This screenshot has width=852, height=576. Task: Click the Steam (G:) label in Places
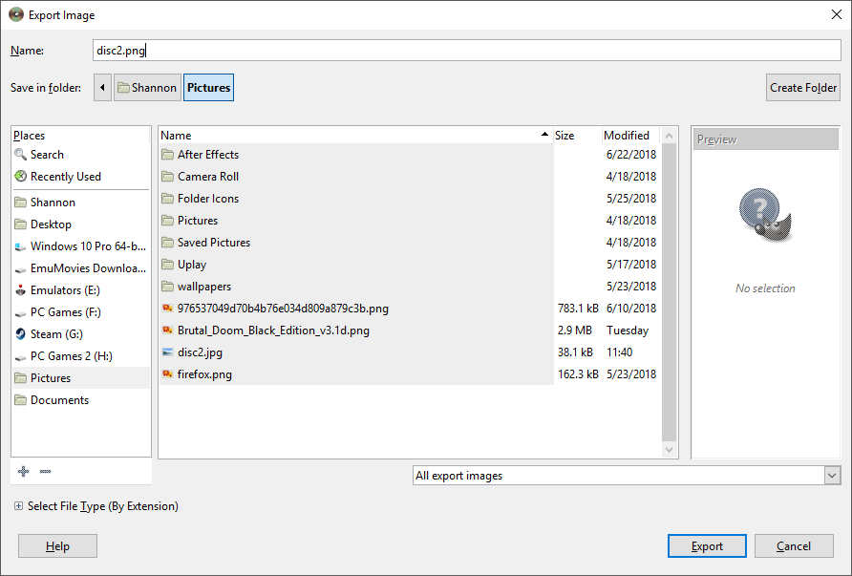pos(56,334)
